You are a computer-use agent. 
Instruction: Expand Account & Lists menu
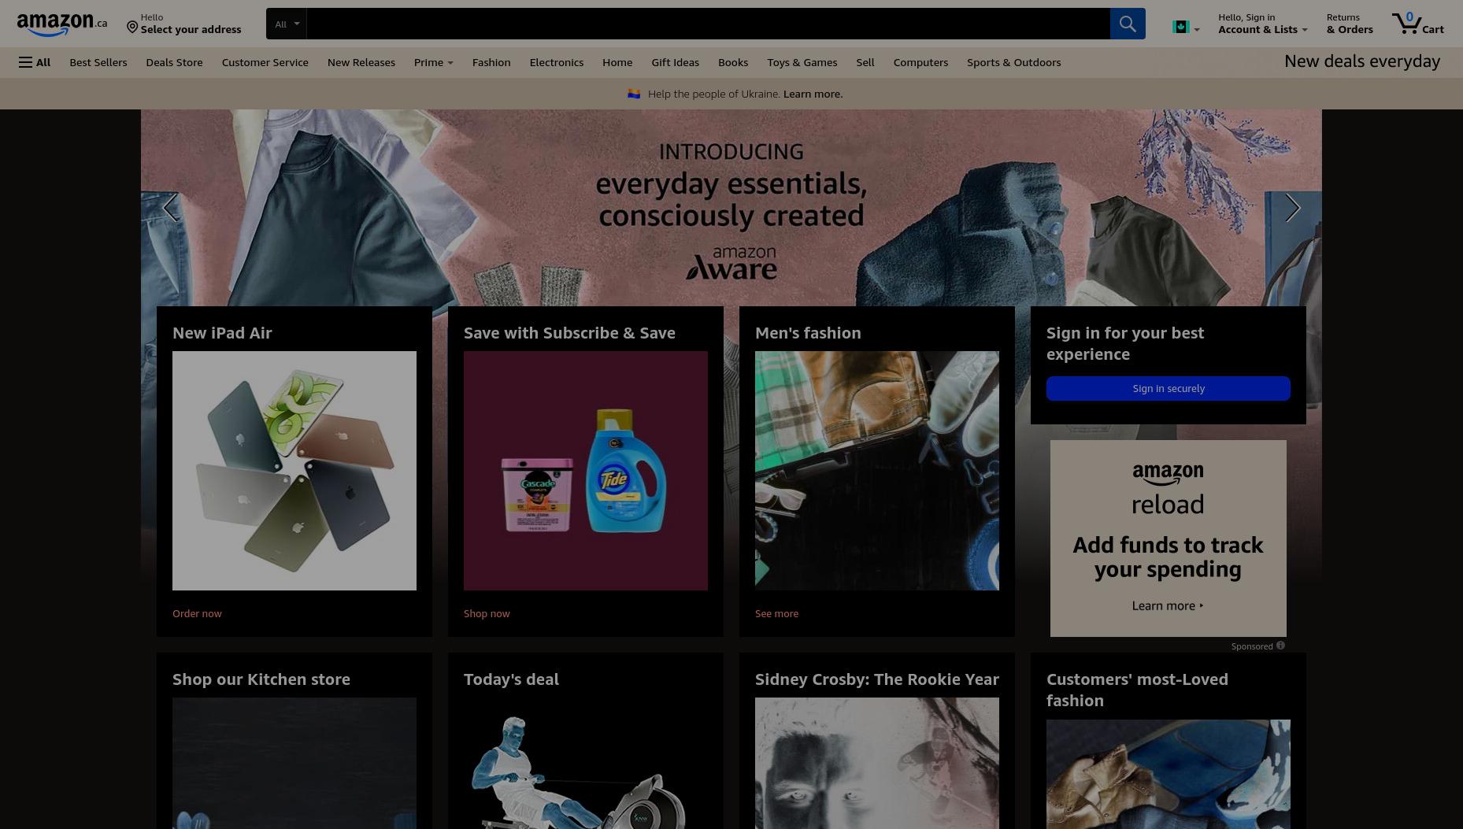1263,24
